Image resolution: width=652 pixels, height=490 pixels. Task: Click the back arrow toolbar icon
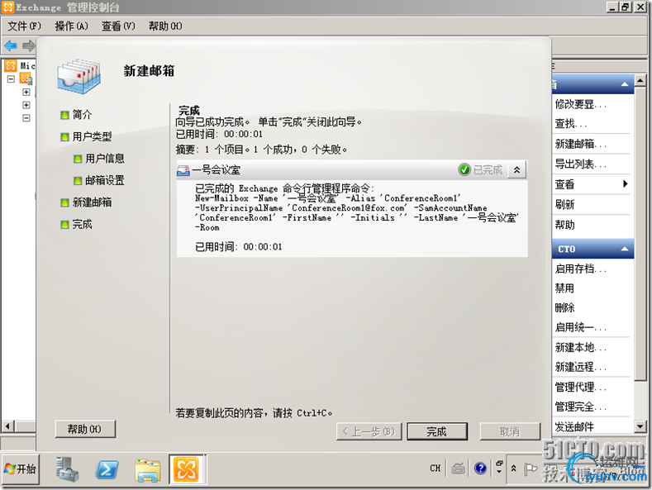[11, 45]
